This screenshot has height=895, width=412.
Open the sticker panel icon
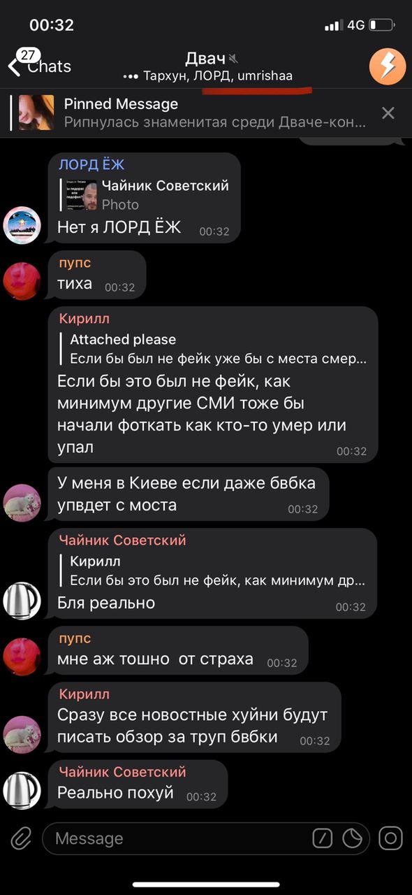(x=352, y=838)
